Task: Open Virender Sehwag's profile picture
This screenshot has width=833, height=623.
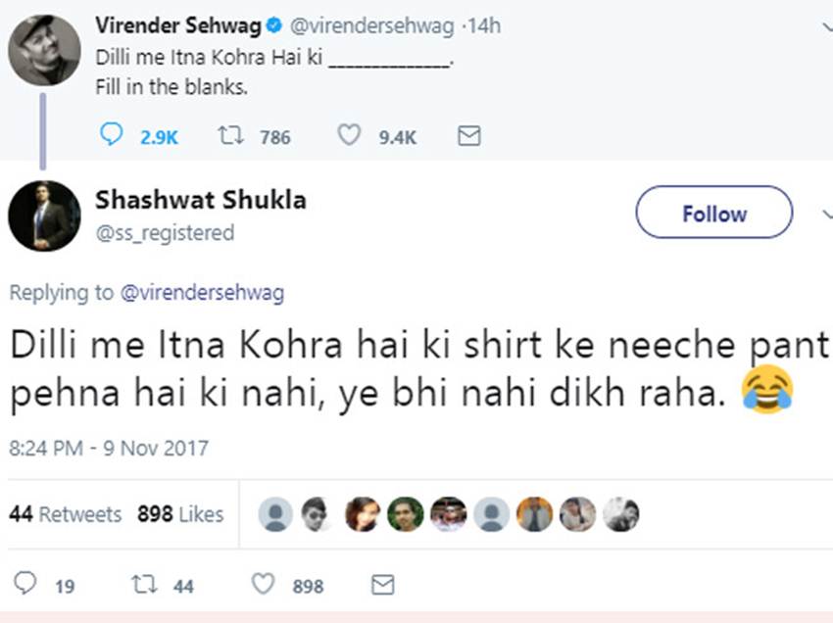Action: (x=44, y=50)
